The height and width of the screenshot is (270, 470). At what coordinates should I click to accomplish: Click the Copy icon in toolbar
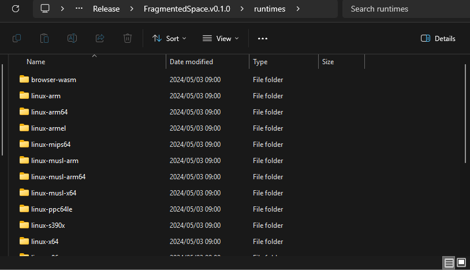click(x=17, y=38)
